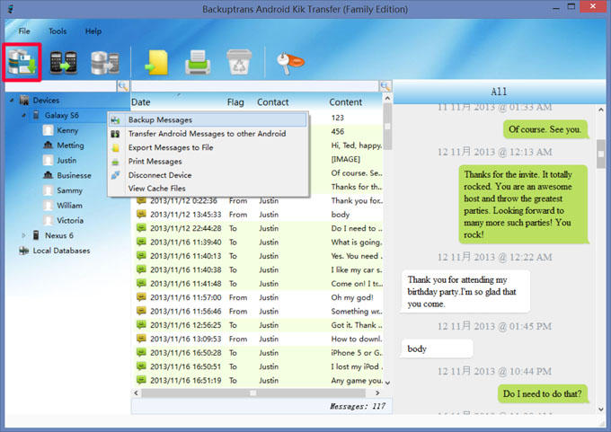Screen dimensions: 611x432
Task: Select the Victoria contact in the tree
Action: pyautogui.click(x=70, y=220)
